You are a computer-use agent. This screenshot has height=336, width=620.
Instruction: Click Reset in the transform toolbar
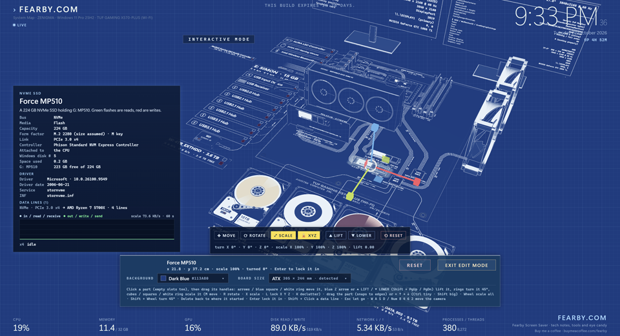(393, 235)
